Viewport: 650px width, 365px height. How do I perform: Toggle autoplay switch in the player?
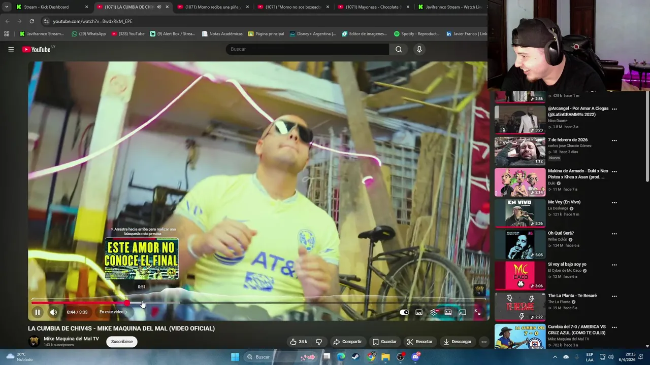404,312
